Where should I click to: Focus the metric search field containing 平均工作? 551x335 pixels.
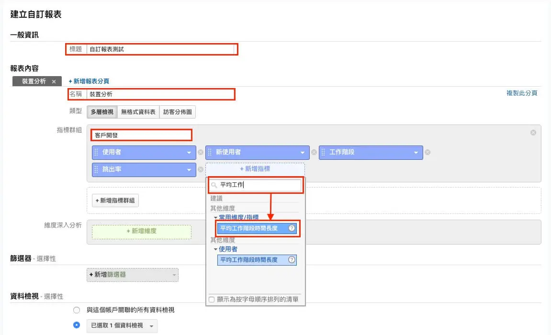(256, 185)
